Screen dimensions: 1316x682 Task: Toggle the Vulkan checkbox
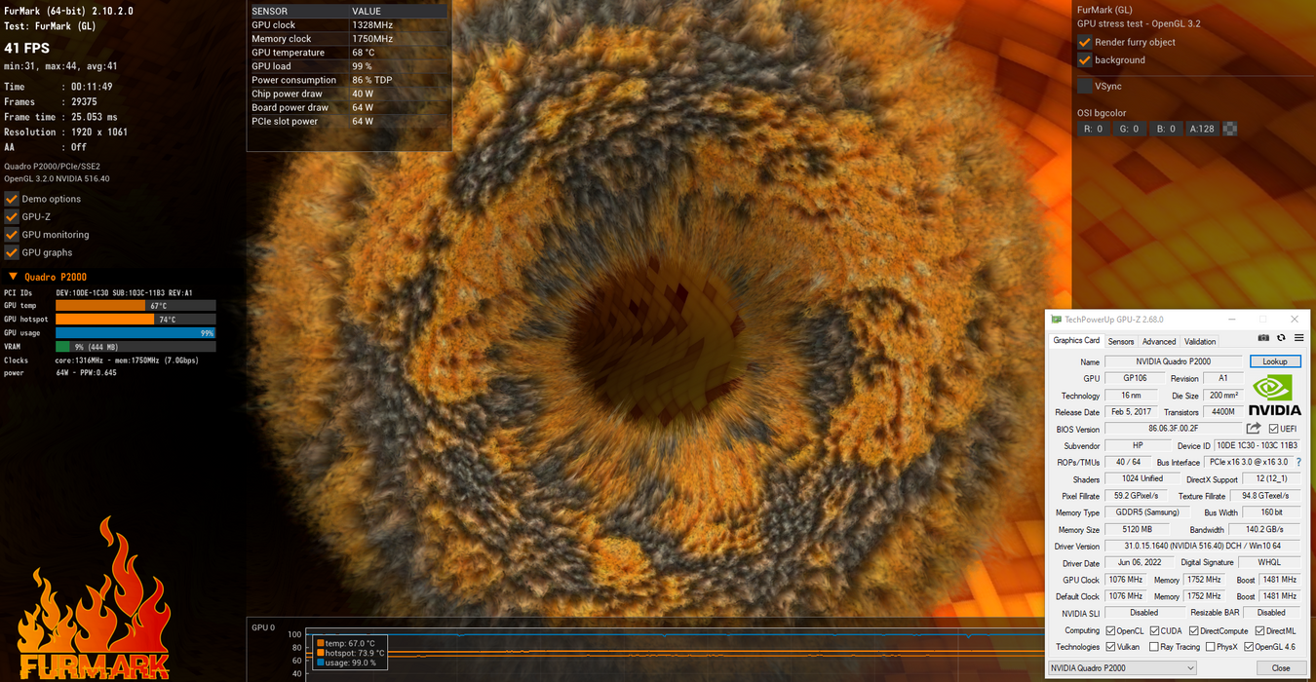tap(1110, 647)
